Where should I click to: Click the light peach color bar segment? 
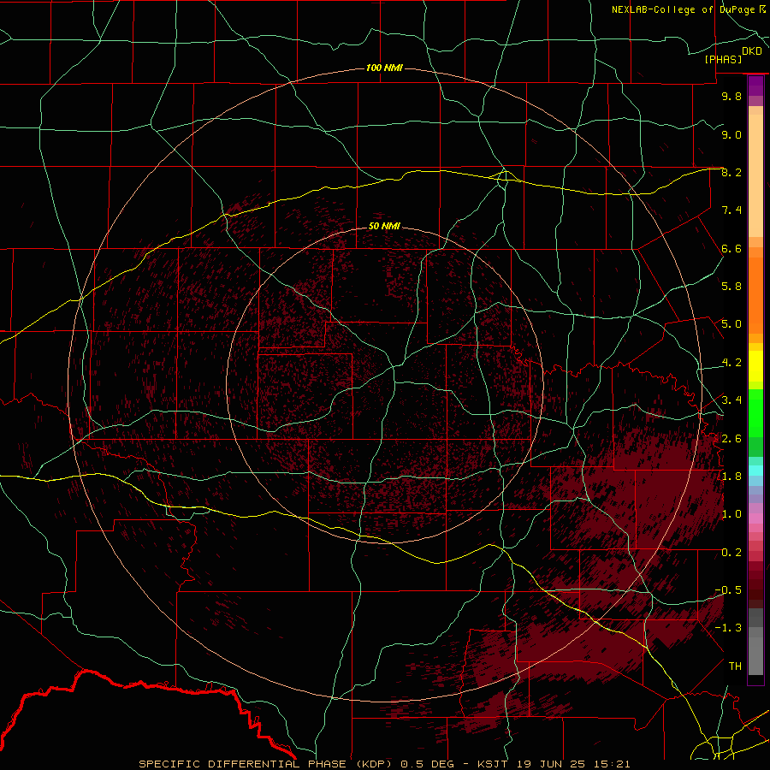point(755,176)
